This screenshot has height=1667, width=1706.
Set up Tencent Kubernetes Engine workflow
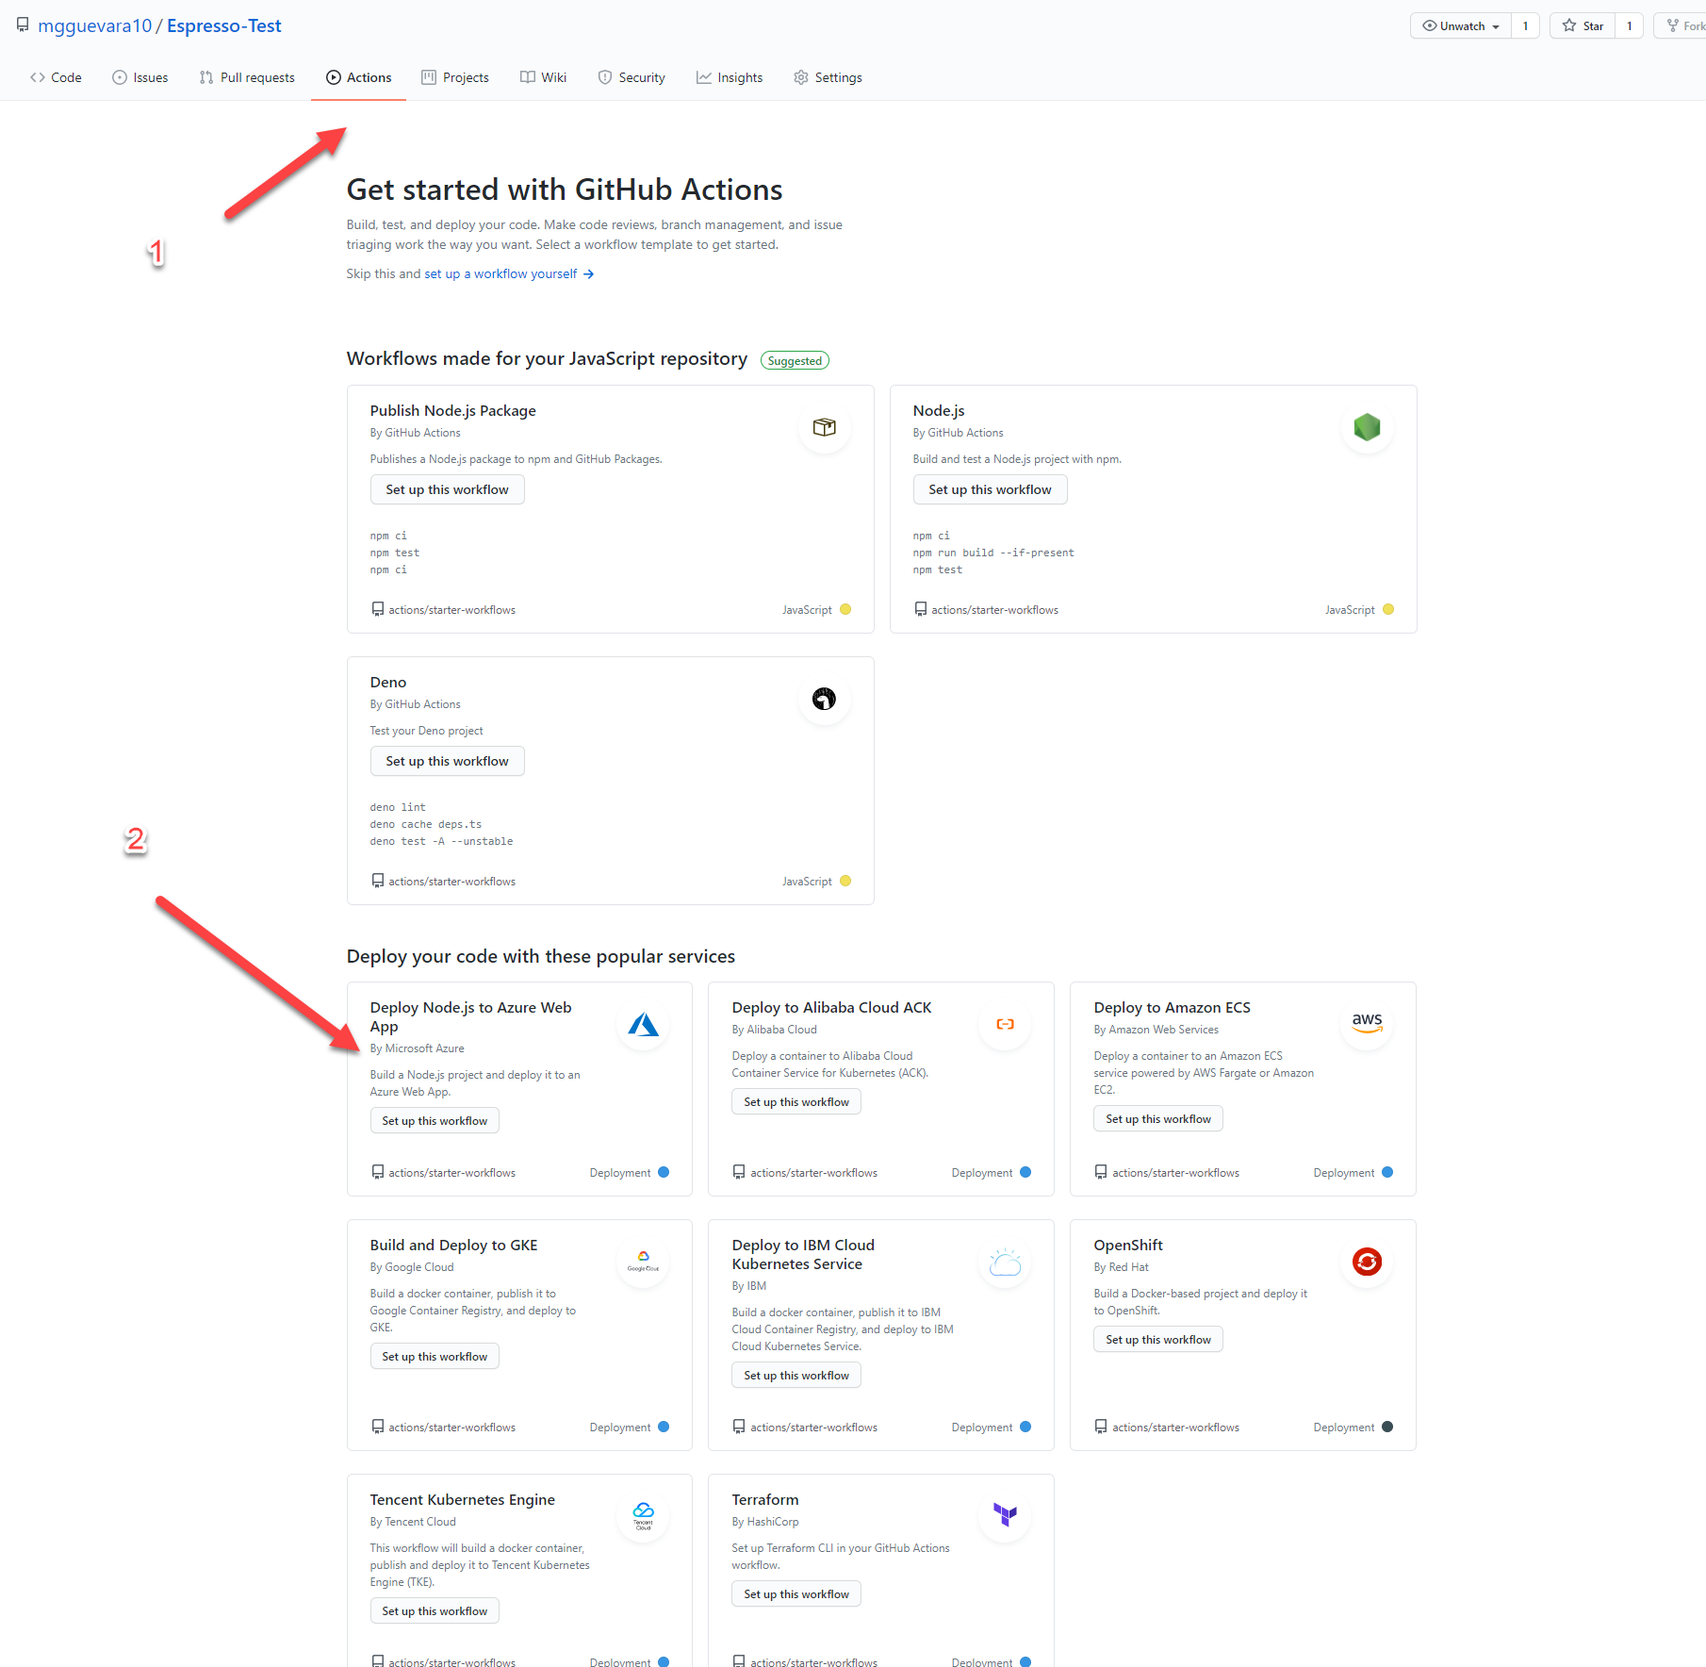point(435,1610)
